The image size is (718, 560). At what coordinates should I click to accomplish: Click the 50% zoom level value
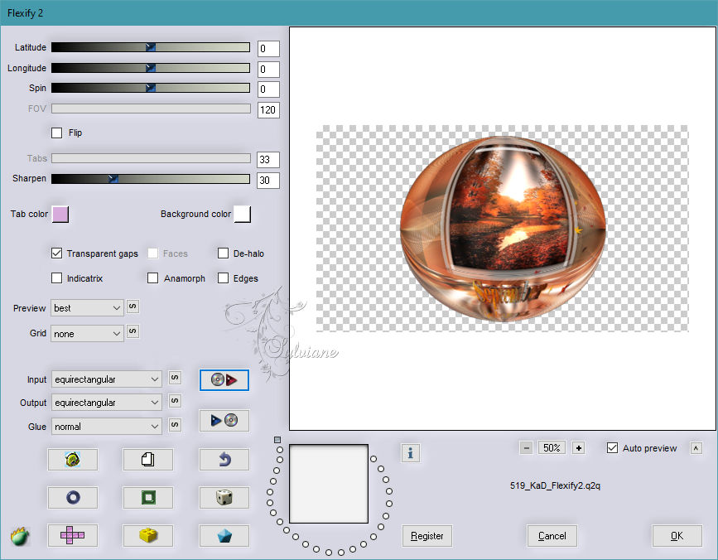(552, 448)
